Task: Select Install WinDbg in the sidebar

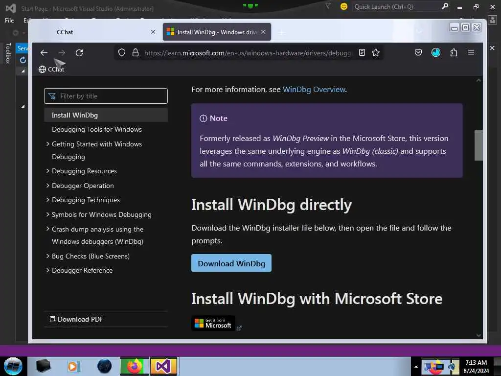Action: coord(106,115)
